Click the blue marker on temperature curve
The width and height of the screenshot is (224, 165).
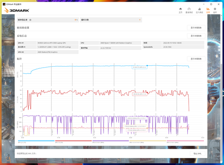pyautogui.click(x=147, y=66)
